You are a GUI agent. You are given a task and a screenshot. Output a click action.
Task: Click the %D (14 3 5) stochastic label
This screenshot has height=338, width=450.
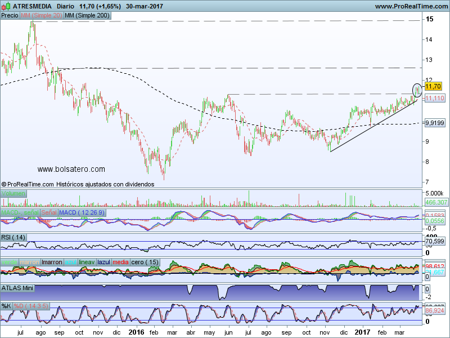(x=34, y=306)
